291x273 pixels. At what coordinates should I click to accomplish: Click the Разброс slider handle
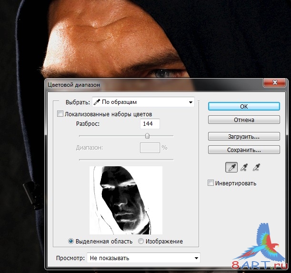pos(147,136)
